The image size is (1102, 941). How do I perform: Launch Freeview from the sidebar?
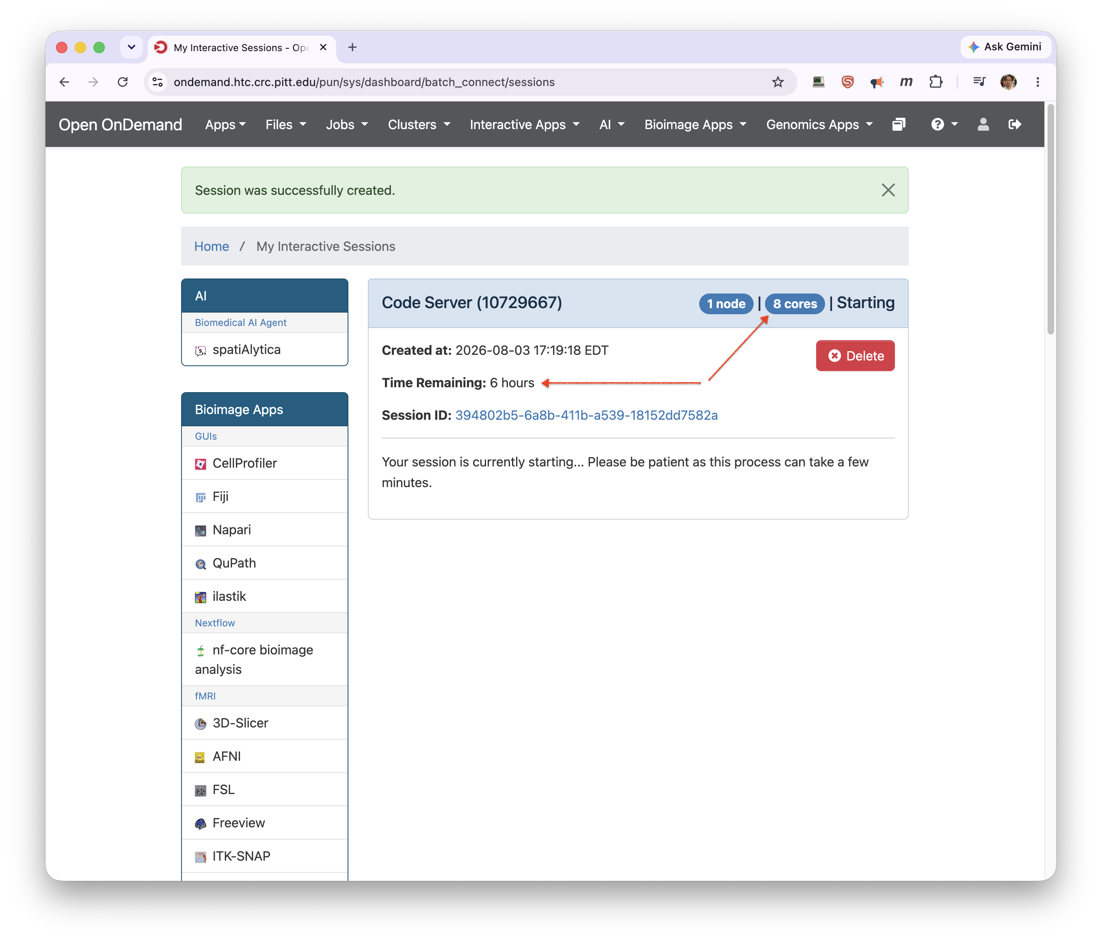coord(265,822)
